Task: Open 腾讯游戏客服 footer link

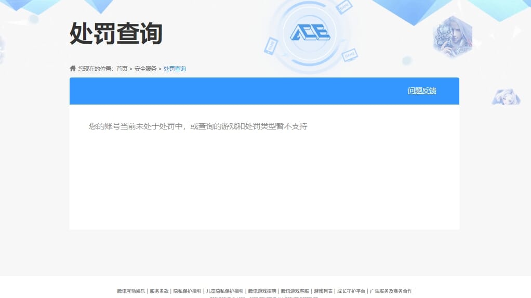Action: click(295, 291)
